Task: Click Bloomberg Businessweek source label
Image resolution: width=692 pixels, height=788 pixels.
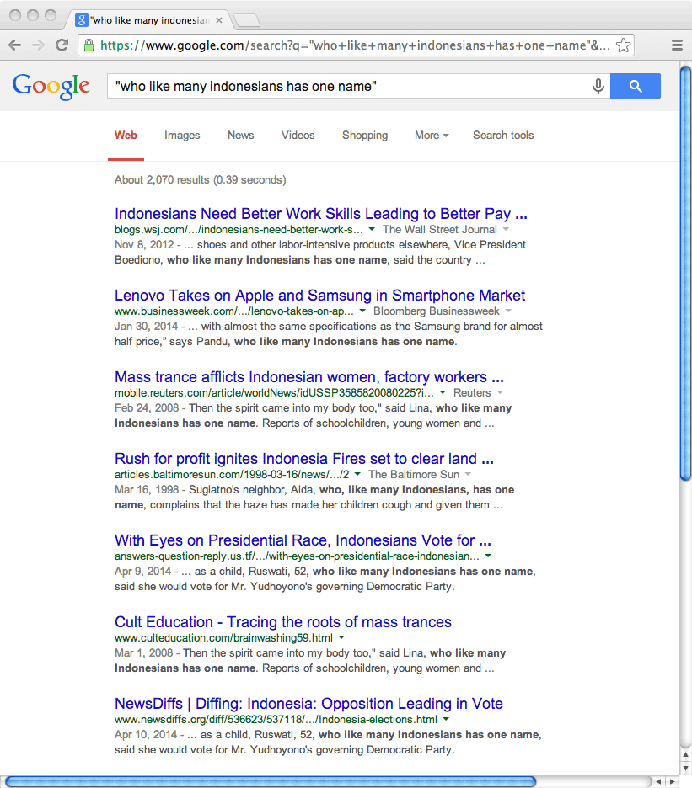Action: pyautogui.click(x=437, y=311)
